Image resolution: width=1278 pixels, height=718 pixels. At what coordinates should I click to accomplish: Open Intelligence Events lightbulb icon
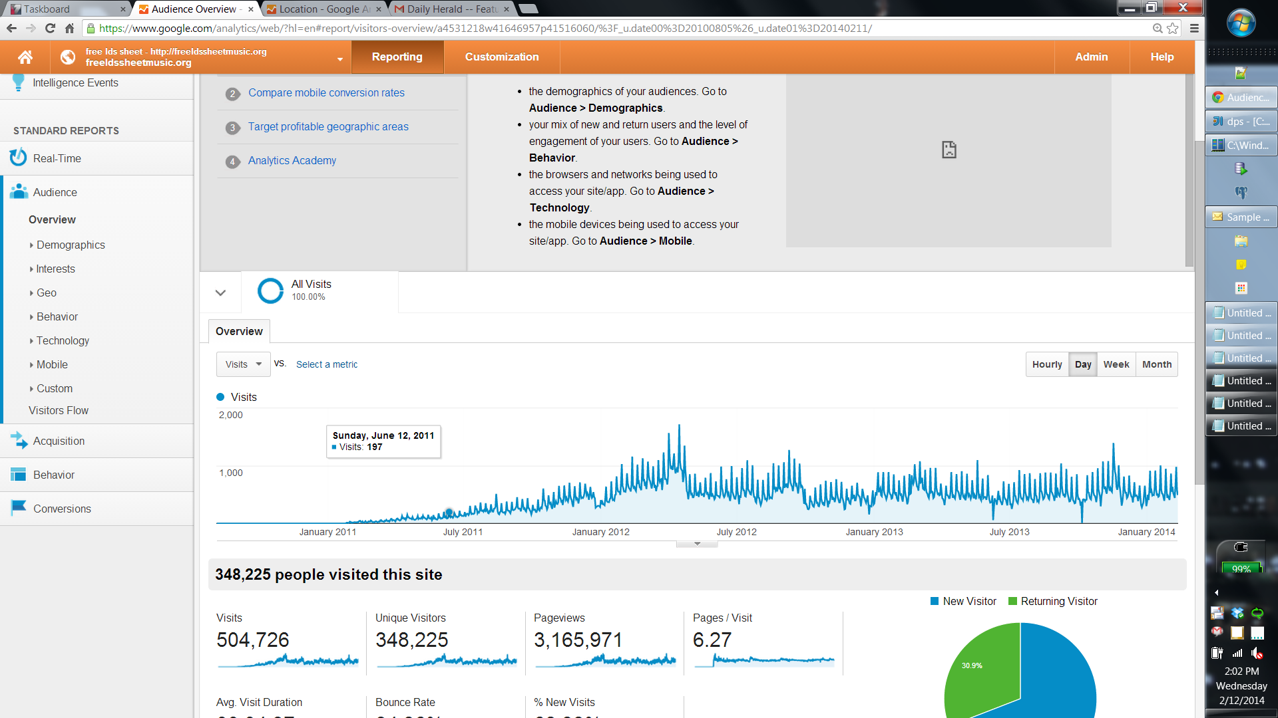(x=19, y=82)
